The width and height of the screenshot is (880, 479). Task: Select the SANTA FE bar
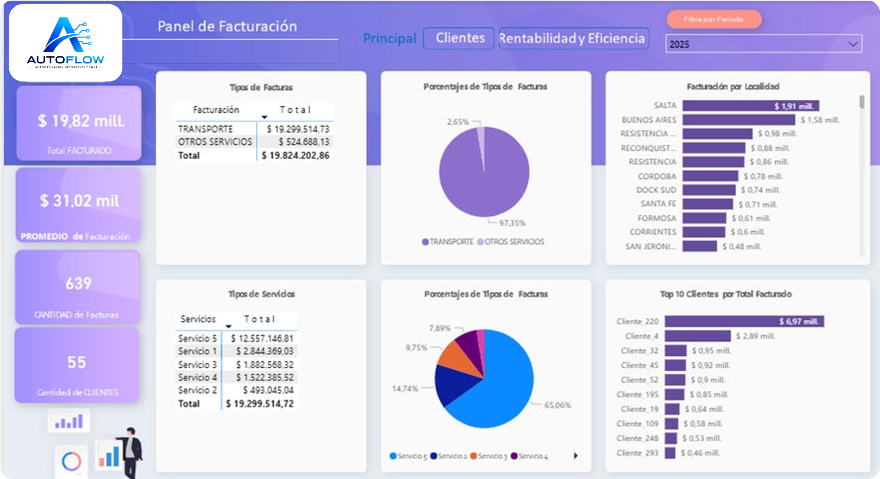pos(708,204)
